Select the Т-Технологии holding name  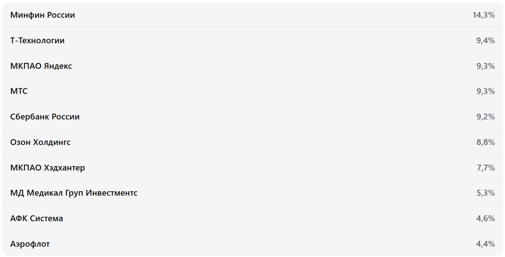(38, 40)
